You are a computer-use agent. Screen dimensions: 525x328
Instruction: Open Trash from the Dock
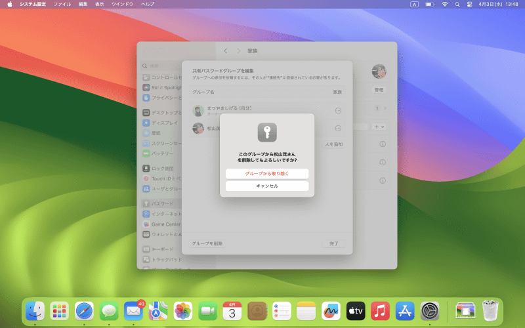point(490,311)
